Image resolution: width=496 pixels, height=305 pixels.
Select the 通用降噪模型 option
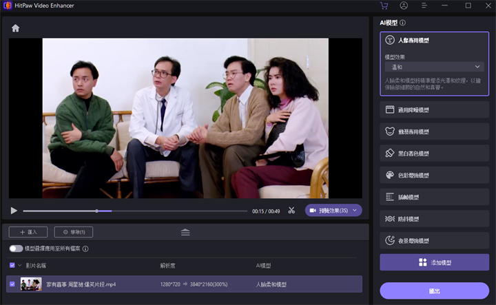click(435, 109)
